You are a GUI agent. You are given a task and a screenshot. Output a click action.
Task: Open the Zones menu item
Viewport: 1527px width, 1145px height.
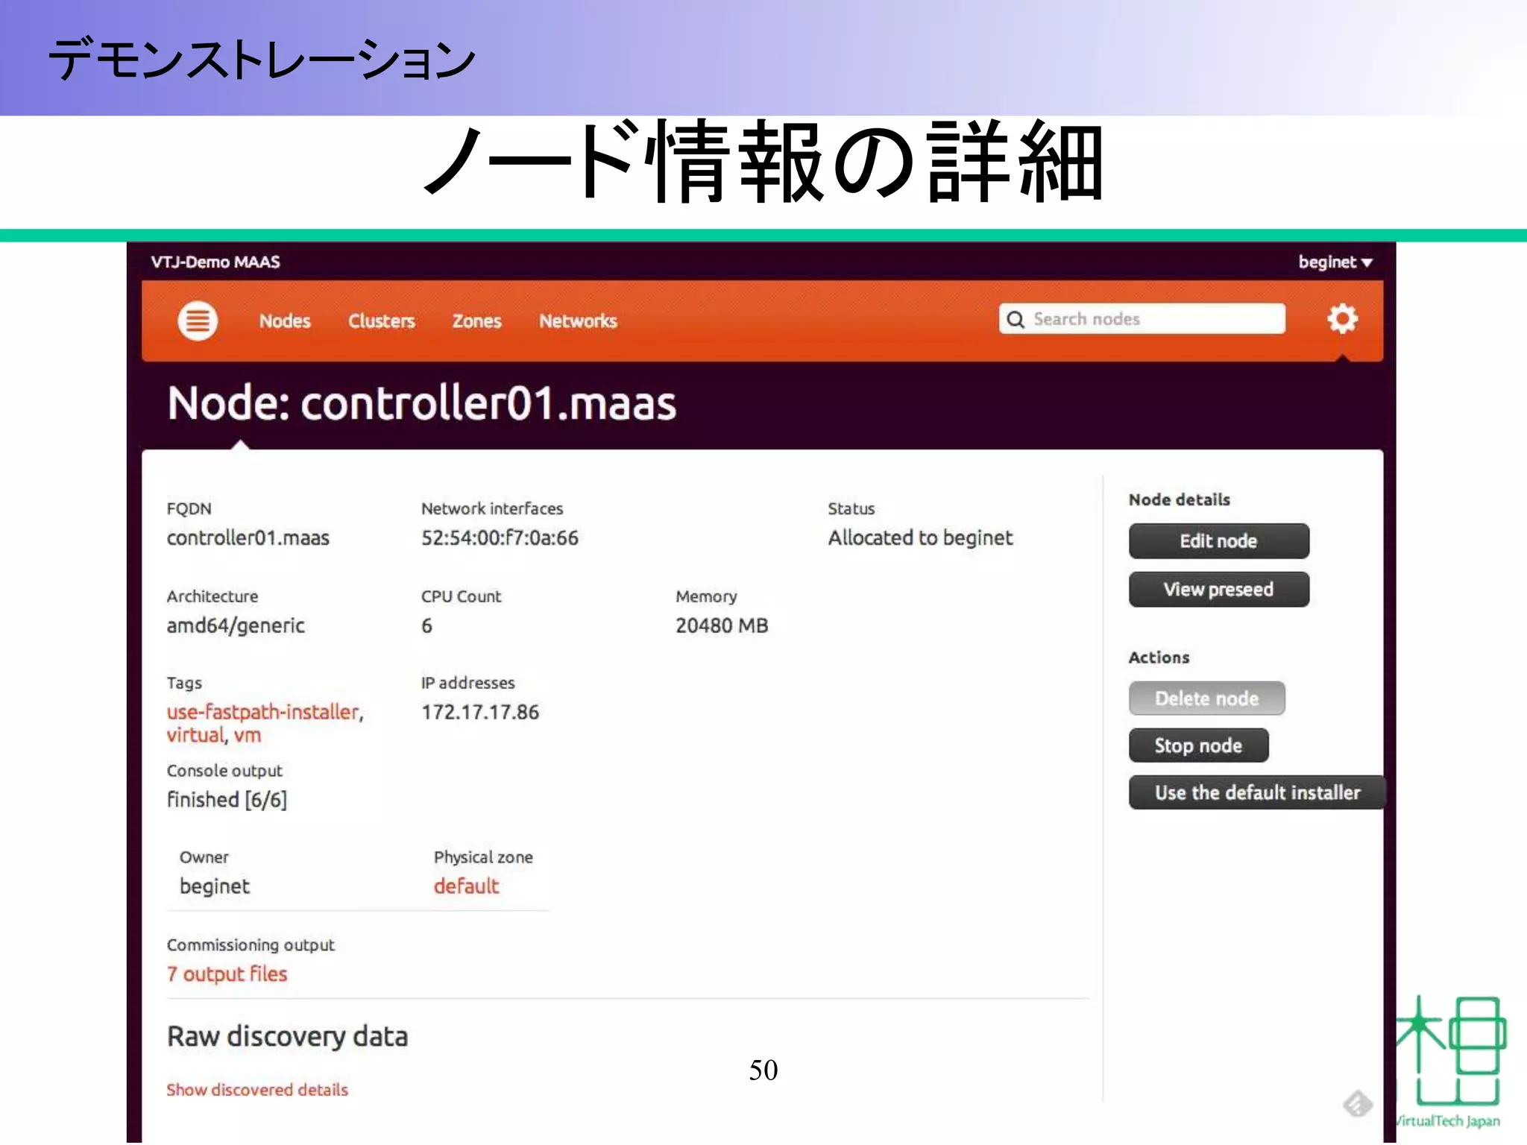click(x=476, y=321)
